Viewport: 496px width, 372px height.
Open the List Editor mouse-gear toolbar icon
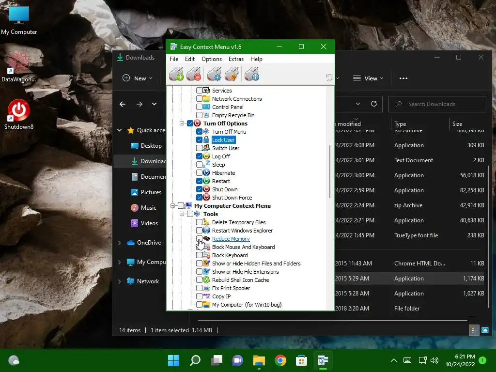click(214, 74)
